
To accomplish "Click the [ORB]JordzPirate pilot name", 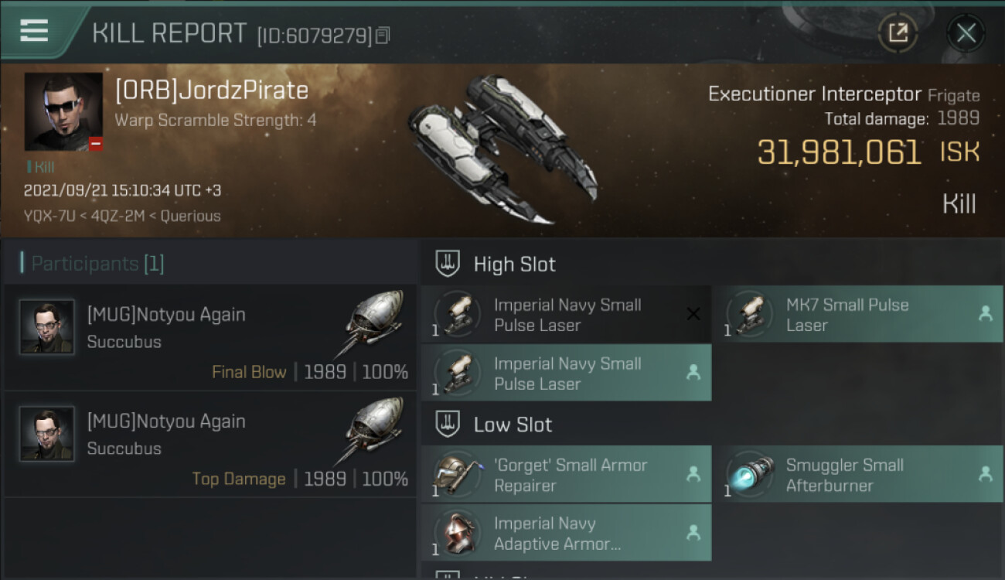I will click(212, 90).
